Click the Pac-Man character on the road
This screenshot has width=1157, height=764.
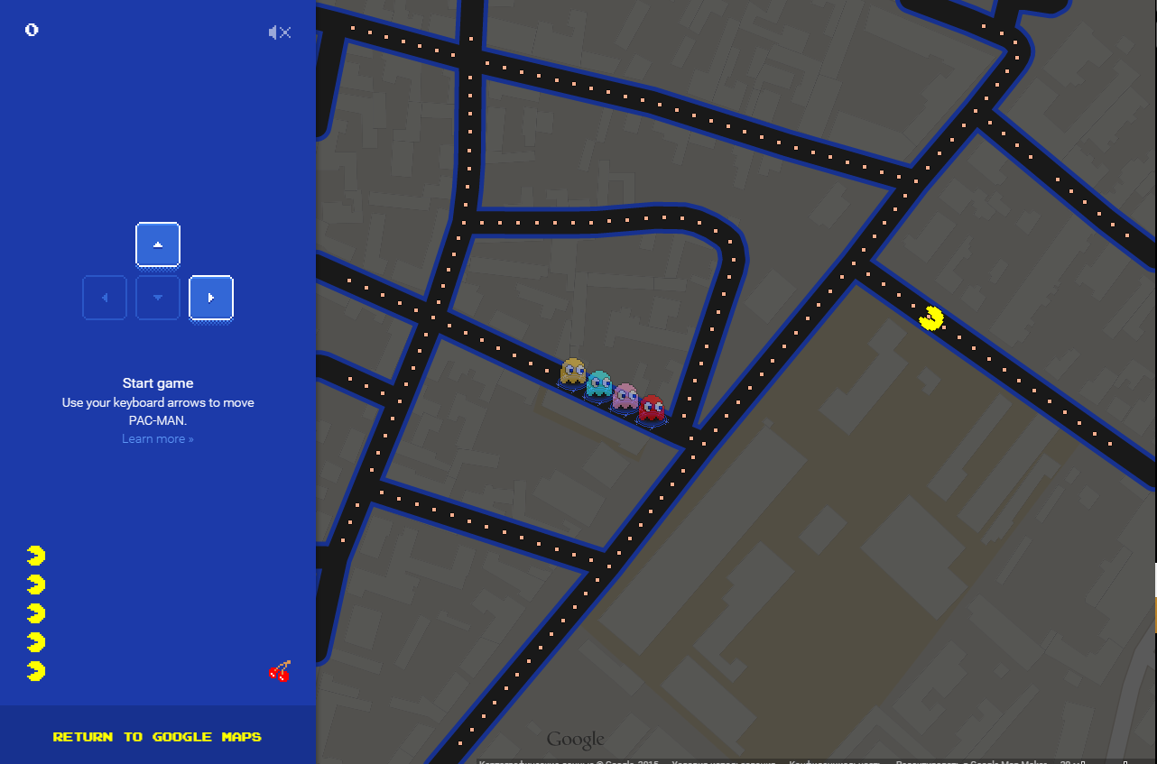point(931,318)
